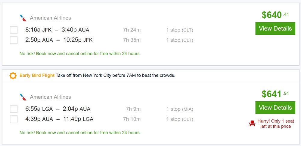
Task: Click free cancellation notice under the JFK itinerary
Action: [x=80, y=54]
